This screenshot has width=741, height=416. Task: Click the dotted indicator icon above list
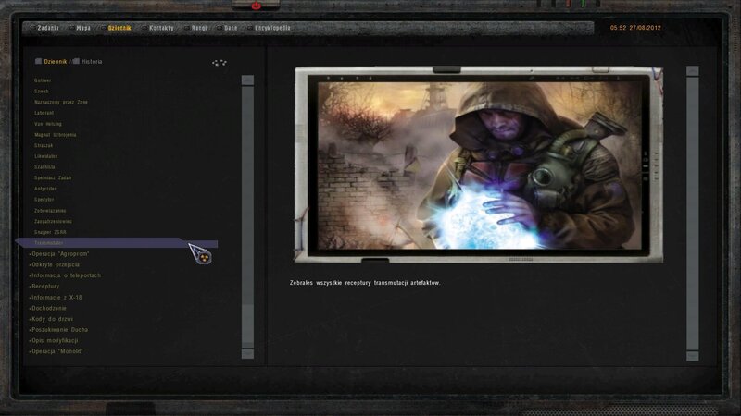220,63
